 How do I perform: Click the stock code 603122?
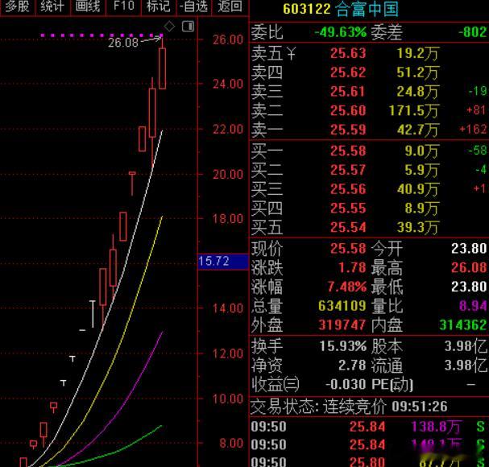coord(307,9)
